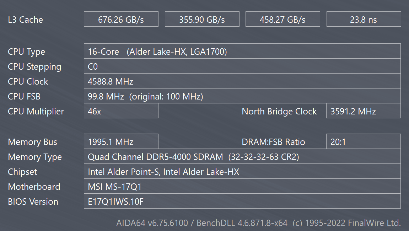Select the Chipset Intel Alder Point-S field
Screen dimensions: 409x231
(x=242, y=172)
